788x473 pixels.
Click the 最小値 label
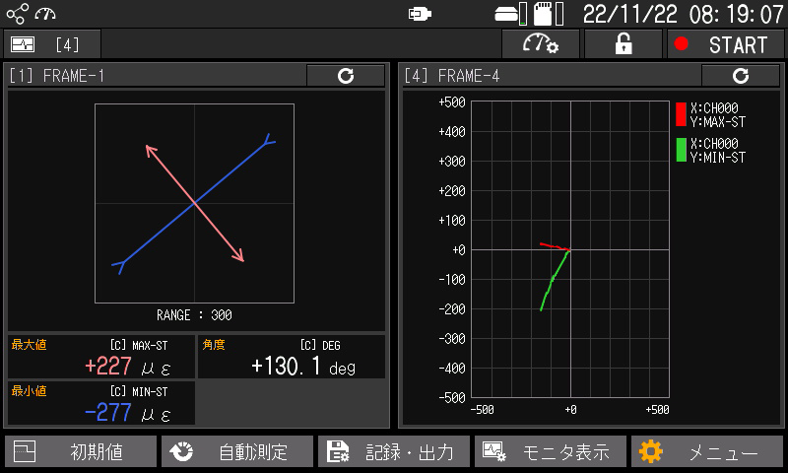coord(30,391)
